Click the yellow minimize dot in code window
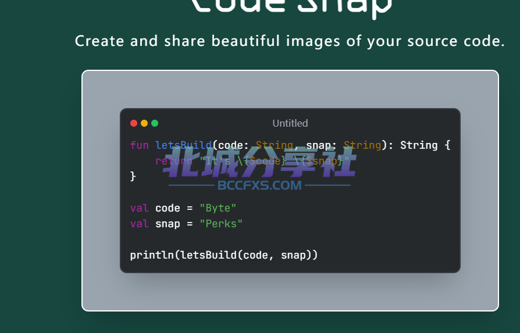This screenshot has height=333, width=520. (144, 123)
